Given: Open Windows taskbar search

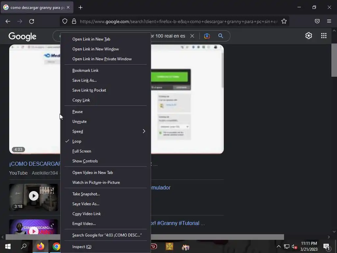Looking at the screenshot, I should (24, 246).
